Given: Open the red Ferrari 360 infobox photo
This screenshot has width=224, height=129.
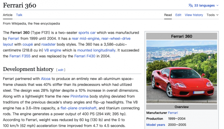Looking at the screenshot, I should click(x=182, y=72).
